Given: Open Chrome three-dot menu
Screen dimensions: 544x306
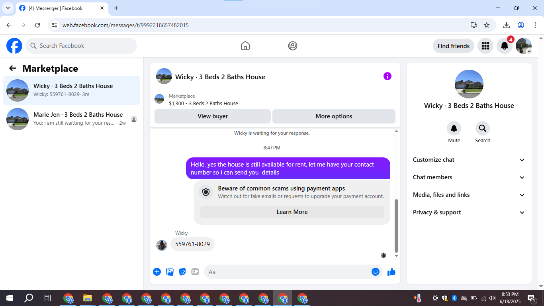Looking at the screenshot, I should point(535,25).
